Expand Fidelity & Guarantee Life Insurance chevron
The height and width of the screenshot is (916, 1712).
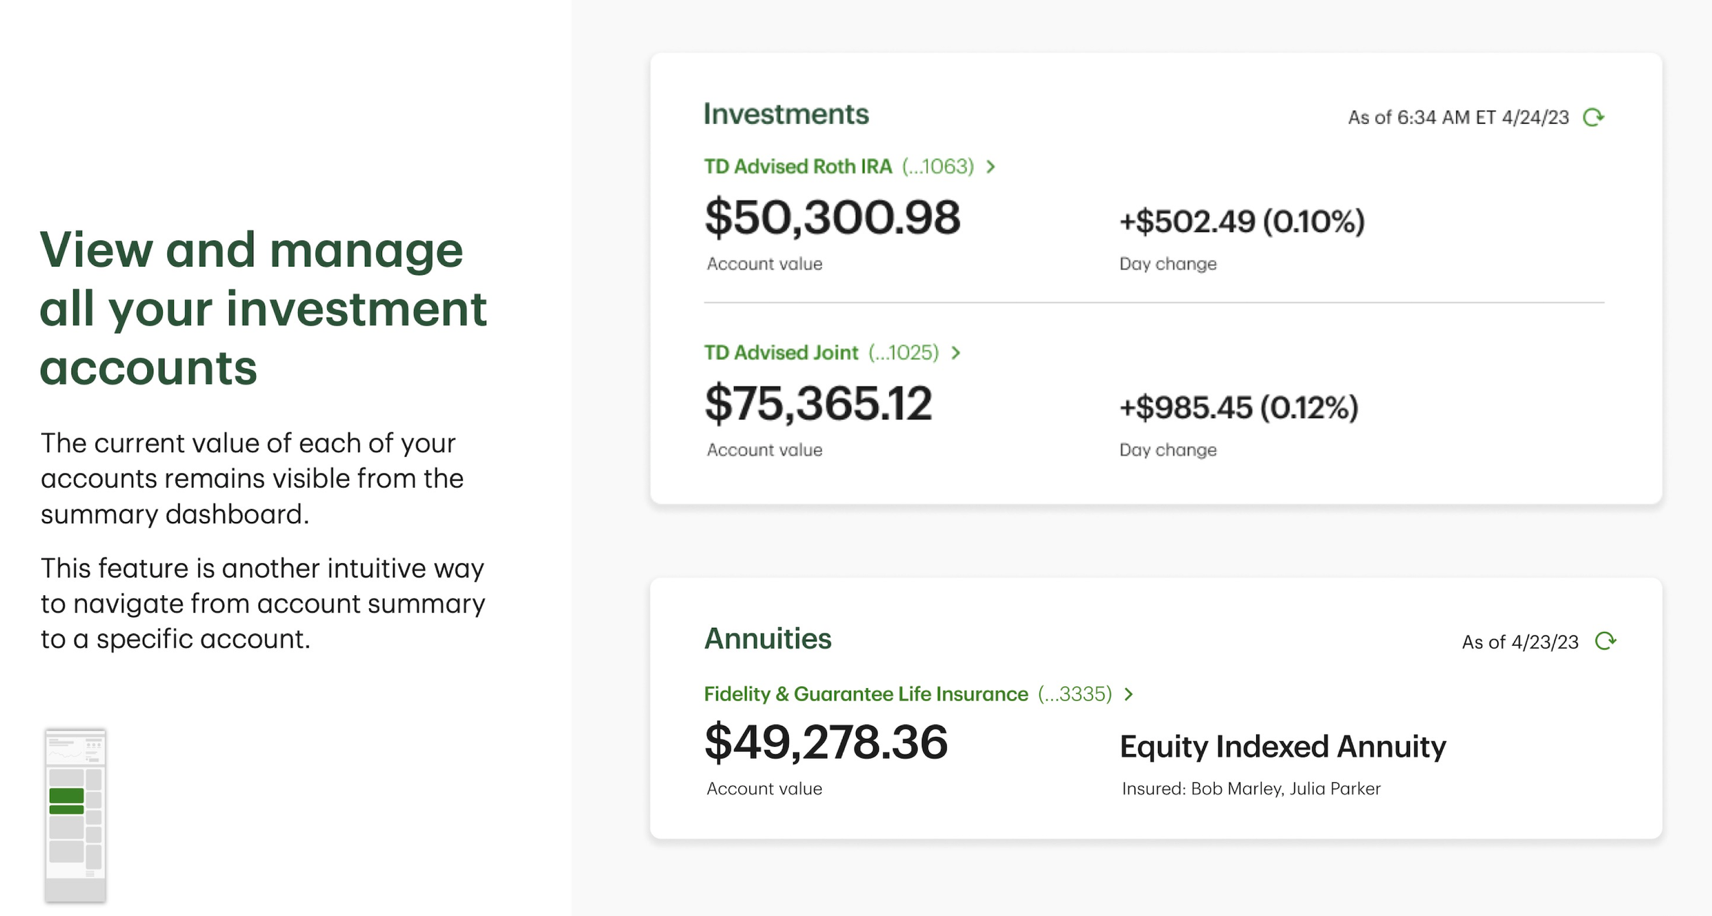[1129, 694]
